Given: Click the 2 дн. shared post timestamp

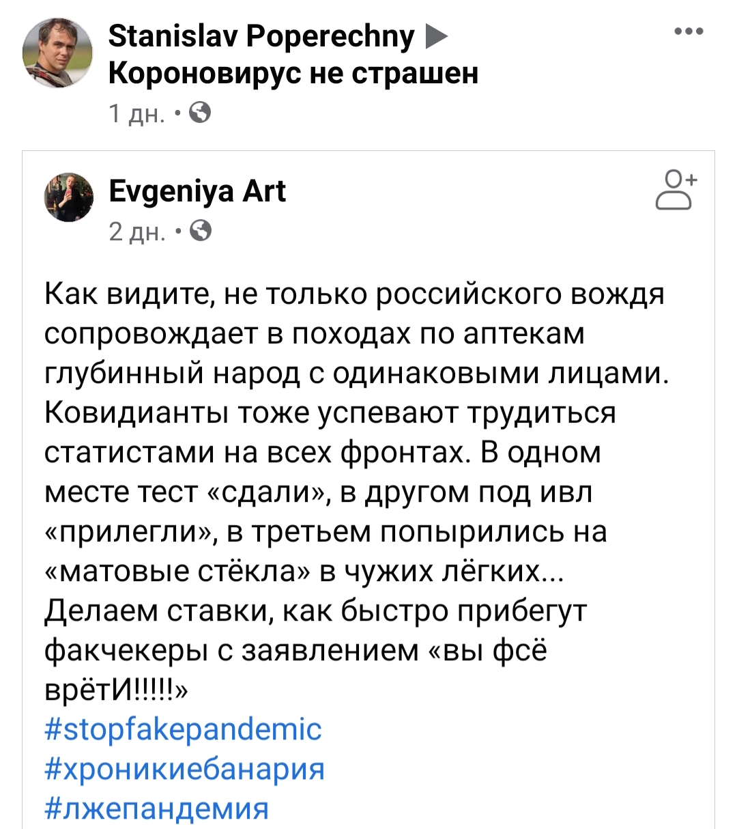Looking at the screenshot, I should click(x=137, y=232).
